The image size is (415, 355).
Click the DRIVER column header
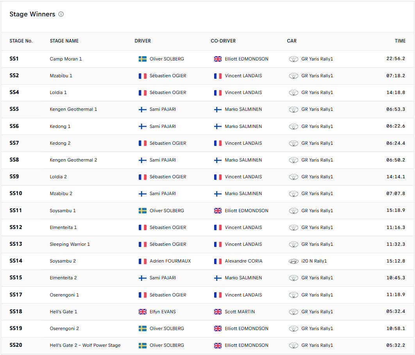pyautogui.click(x=143, y=41)
